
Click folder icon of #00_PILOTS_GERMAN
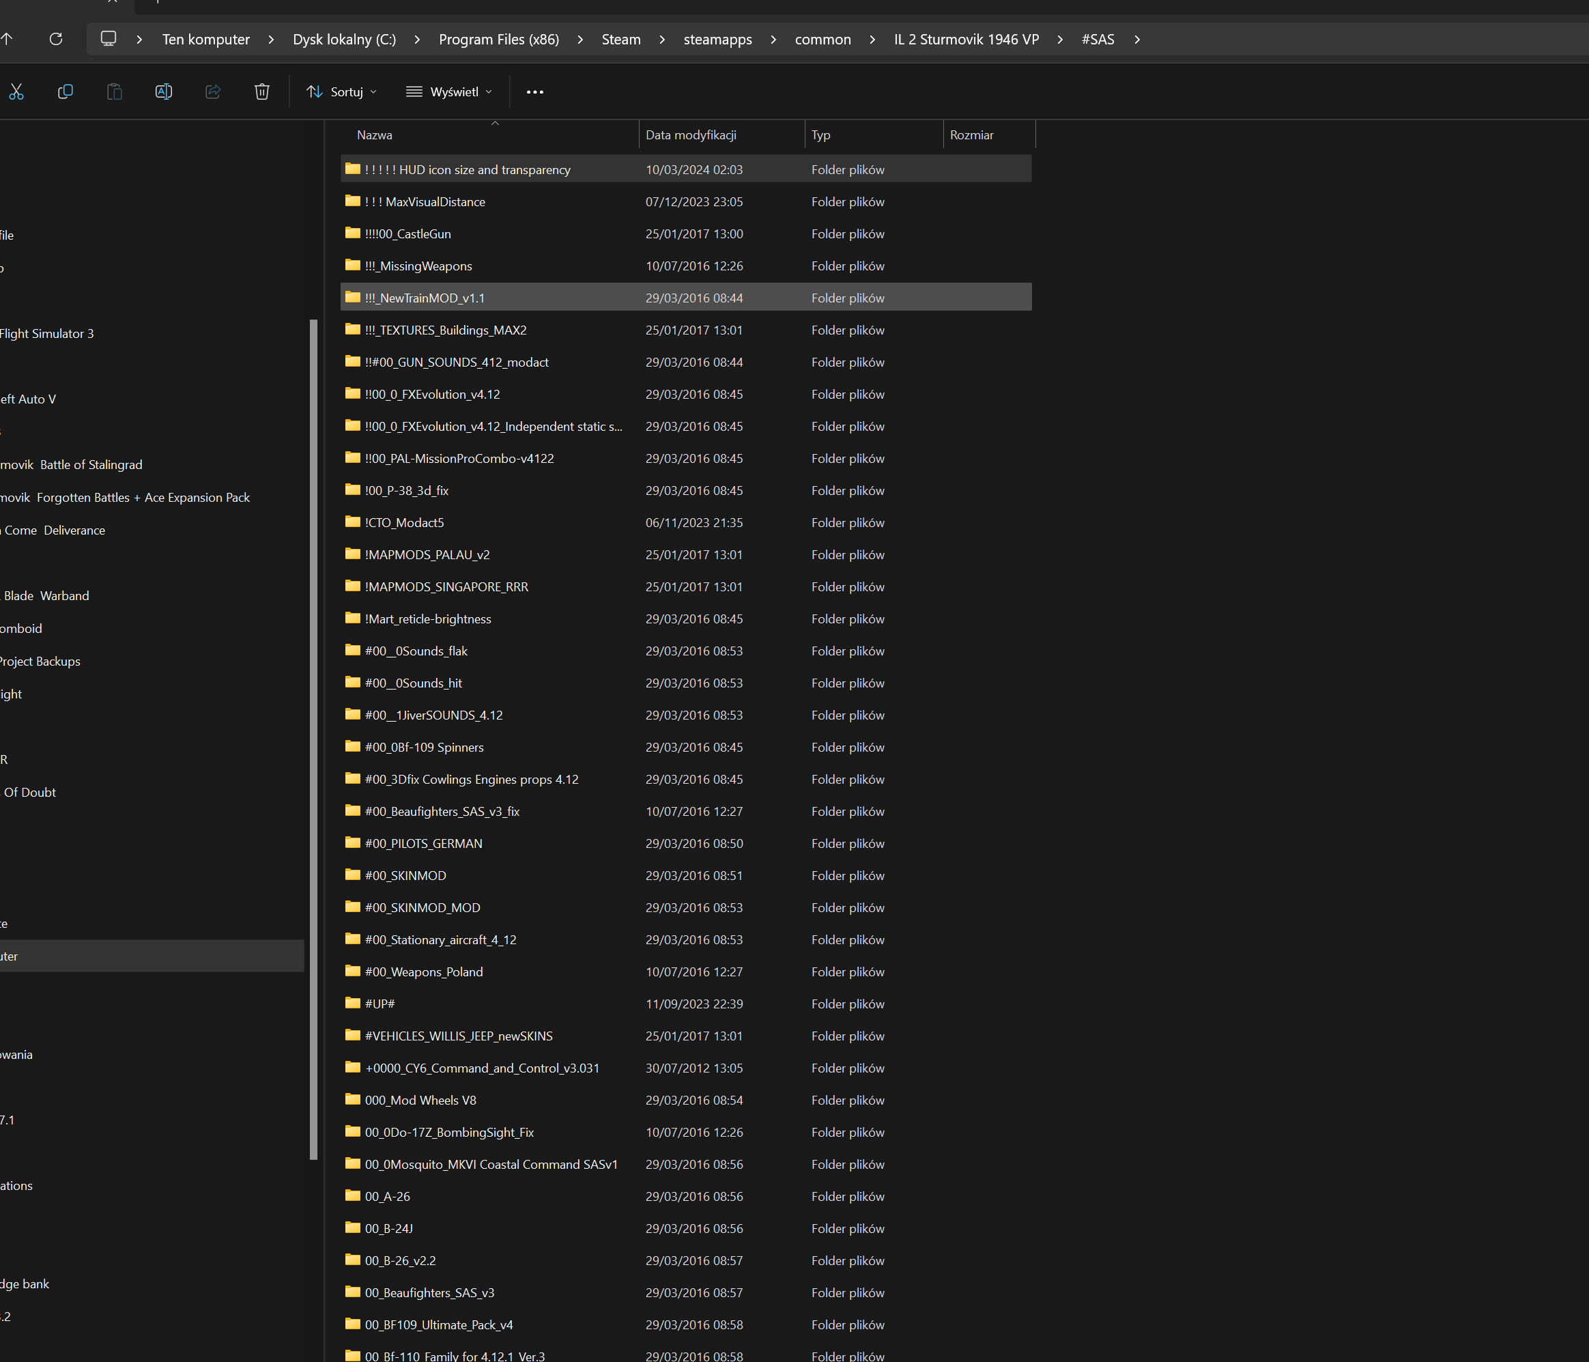(353, 842)
